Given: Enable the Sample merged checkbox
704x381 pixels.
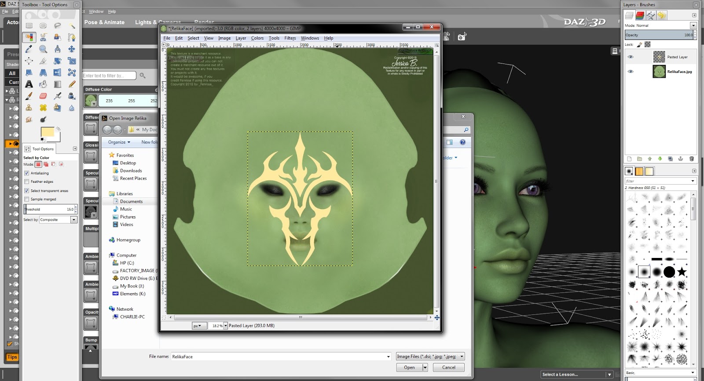Looking at the screenshot, I should pyautogui.click(x=27, y=199).
